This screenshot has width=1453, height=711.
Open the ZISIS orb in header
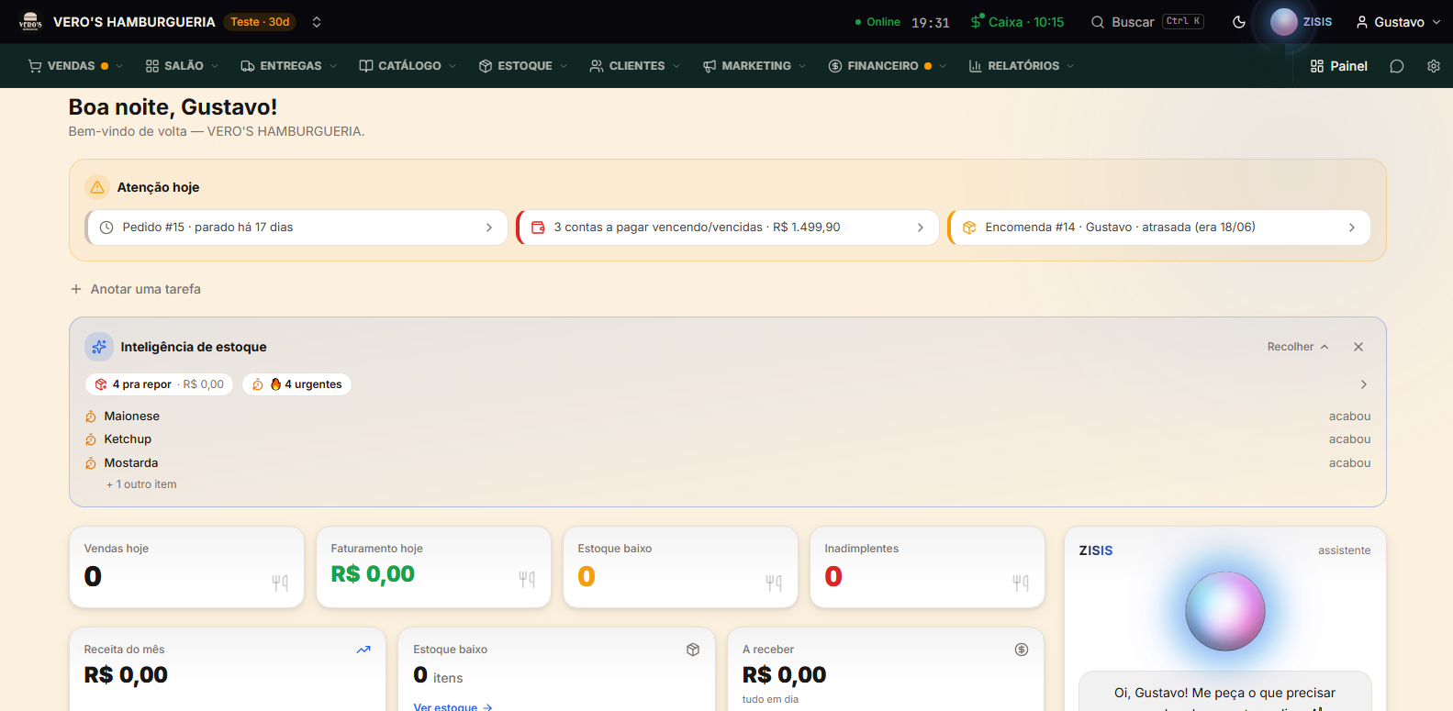(1283, 22)
